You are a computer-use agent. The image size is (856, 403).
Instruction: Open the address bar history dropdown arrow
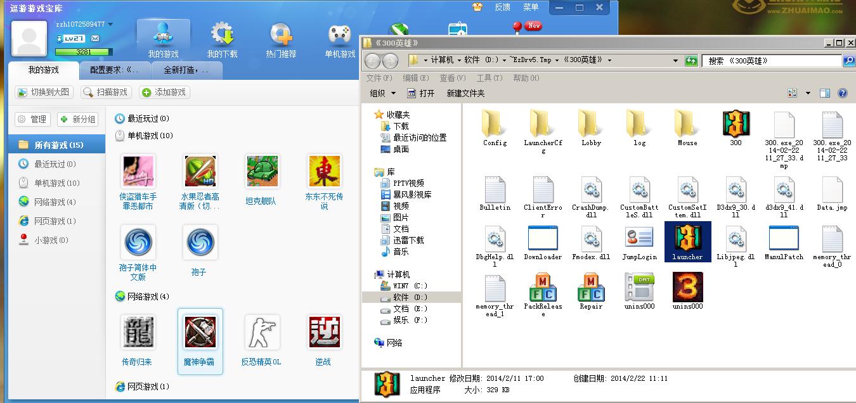(x=675, y=61)
